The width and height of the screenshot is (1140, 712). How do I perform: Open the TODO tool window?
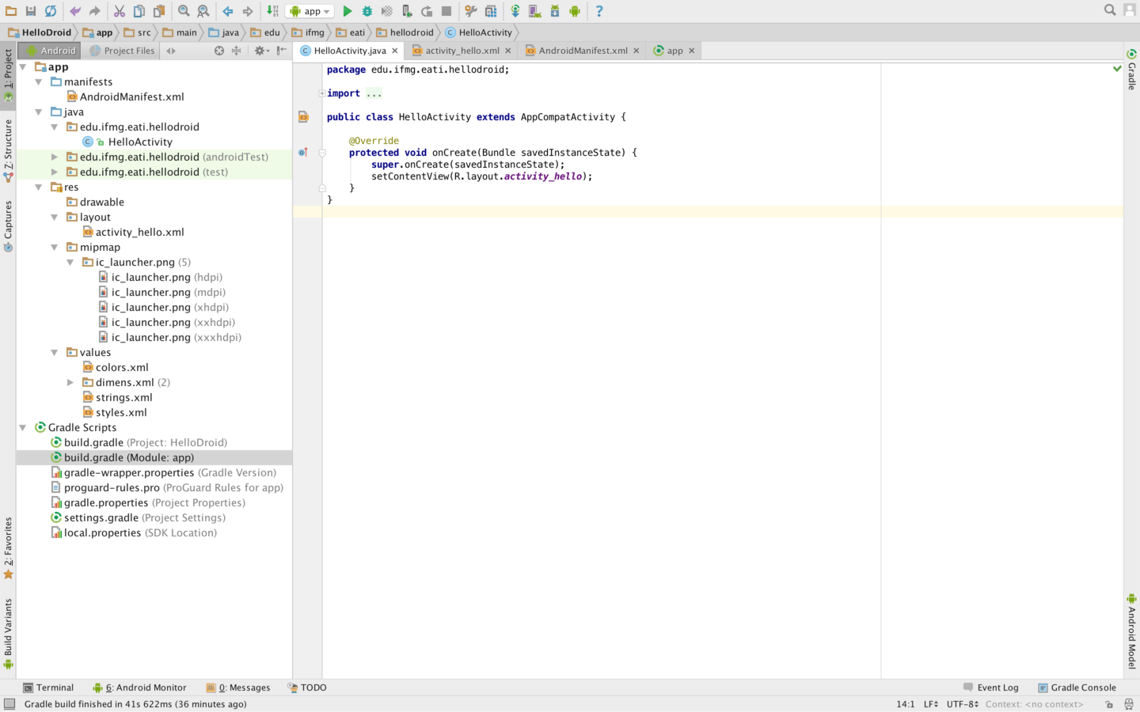(307, 687)
